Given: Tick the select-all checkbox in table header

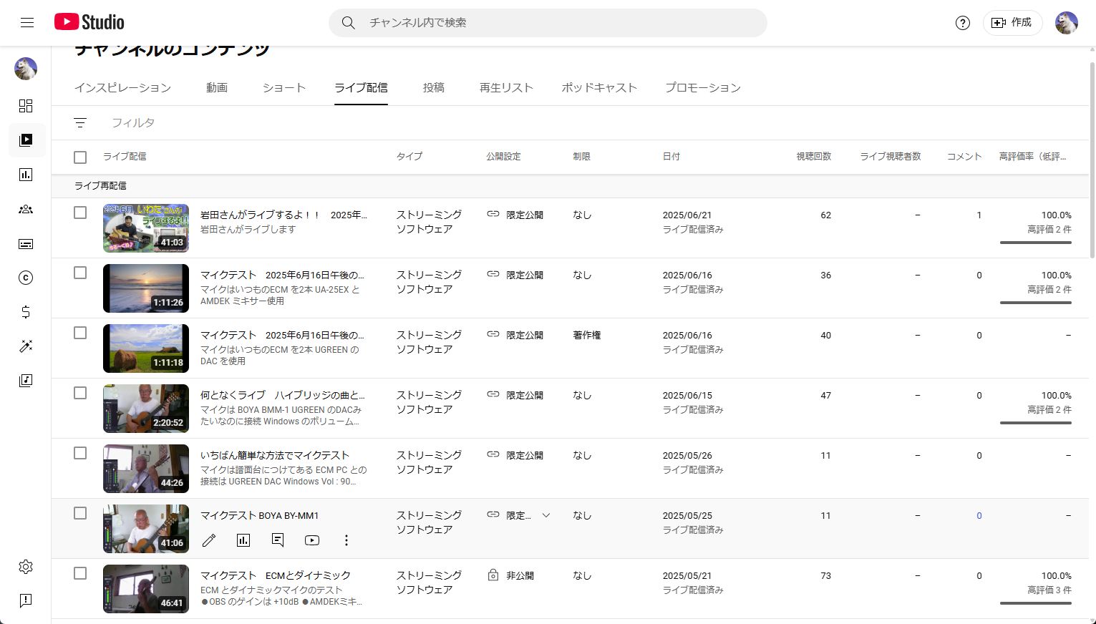Looking at the screenshot, I should tap(80, 157).
